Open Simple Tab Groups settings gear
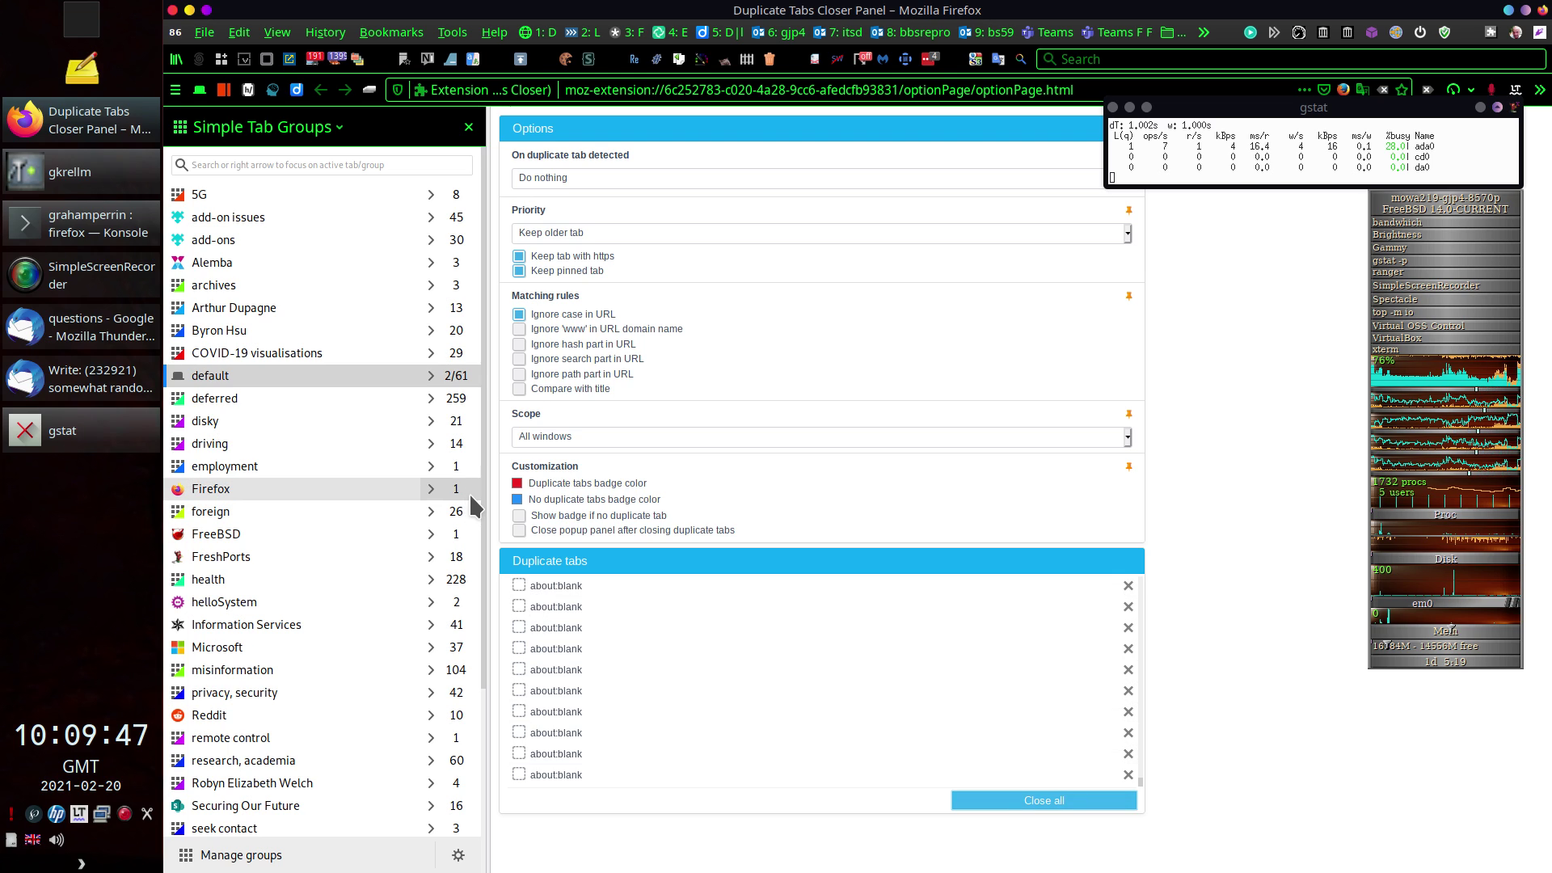 (458, 855)
